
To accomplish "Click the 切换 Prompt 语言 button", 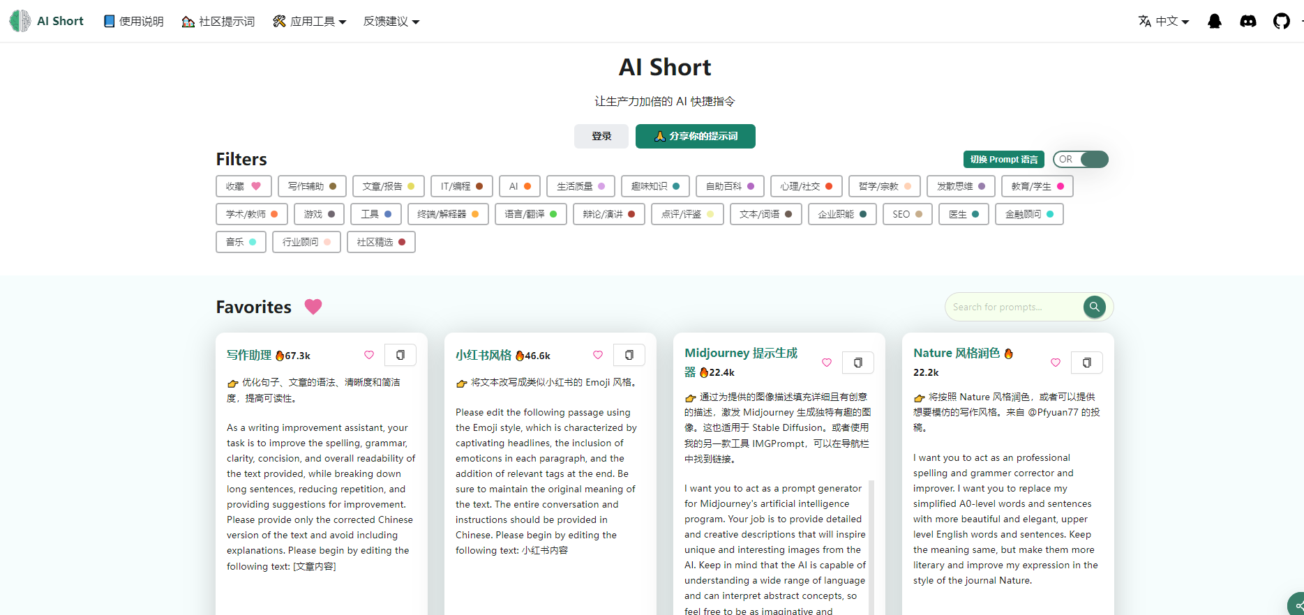I will (1004, 160).
